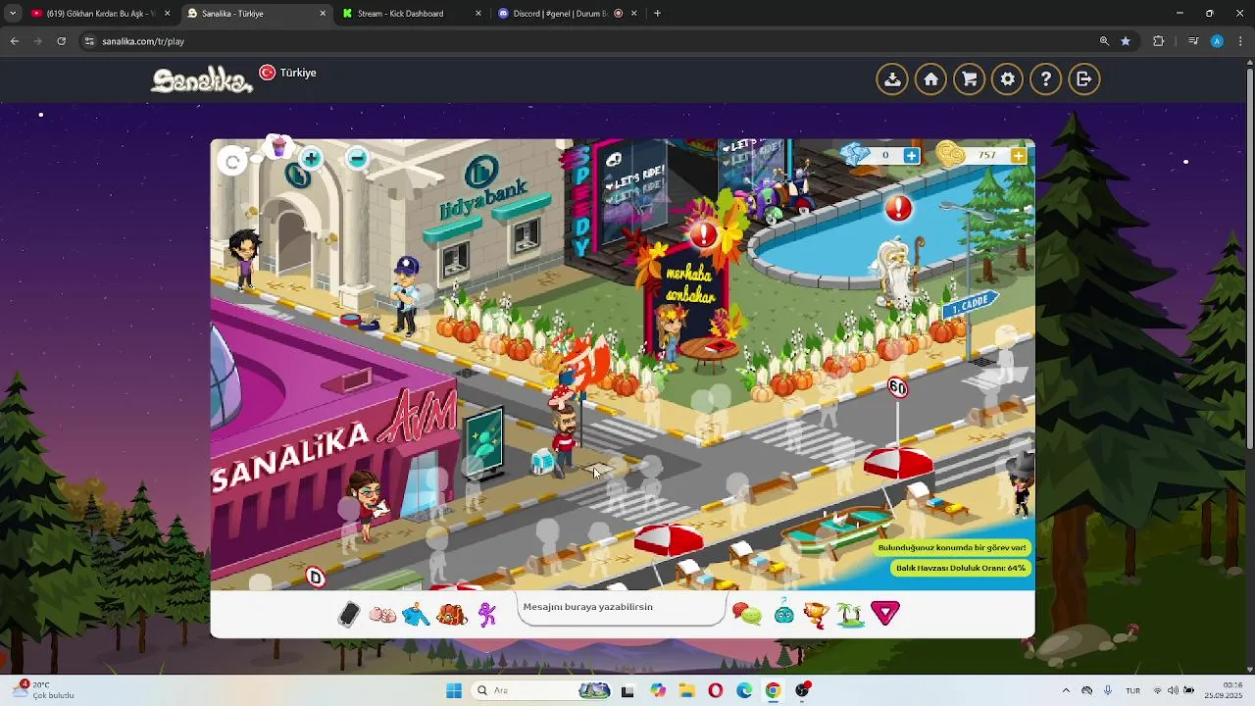Click the gold coins icon
The width and height of the screenshot is (1255, 706).
[x=950, y=153]
